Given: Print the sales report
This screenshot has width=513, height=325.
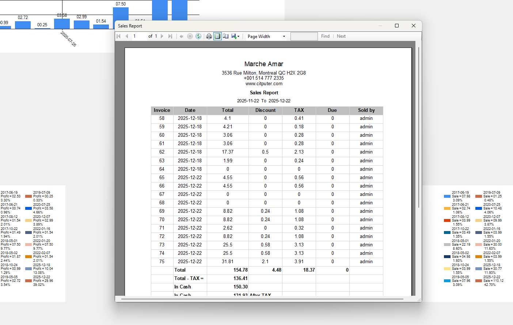Looking at the screenshot, I should pos(209,36).
